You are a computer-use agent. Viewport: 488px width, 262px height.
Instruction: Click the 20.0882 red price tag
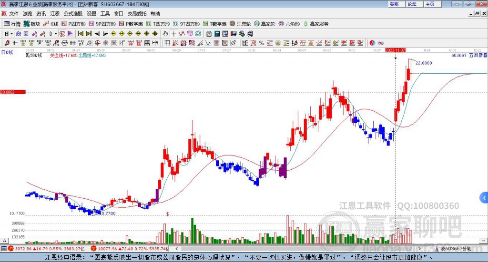click(13, 92)
